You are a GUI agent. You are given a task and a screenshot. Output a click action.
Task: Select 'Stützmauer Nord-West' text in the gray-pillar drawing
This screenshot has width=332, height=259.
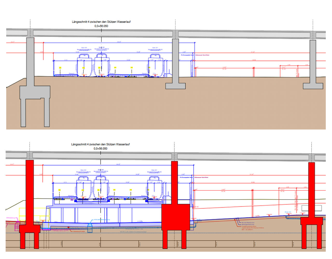[202, 55]
